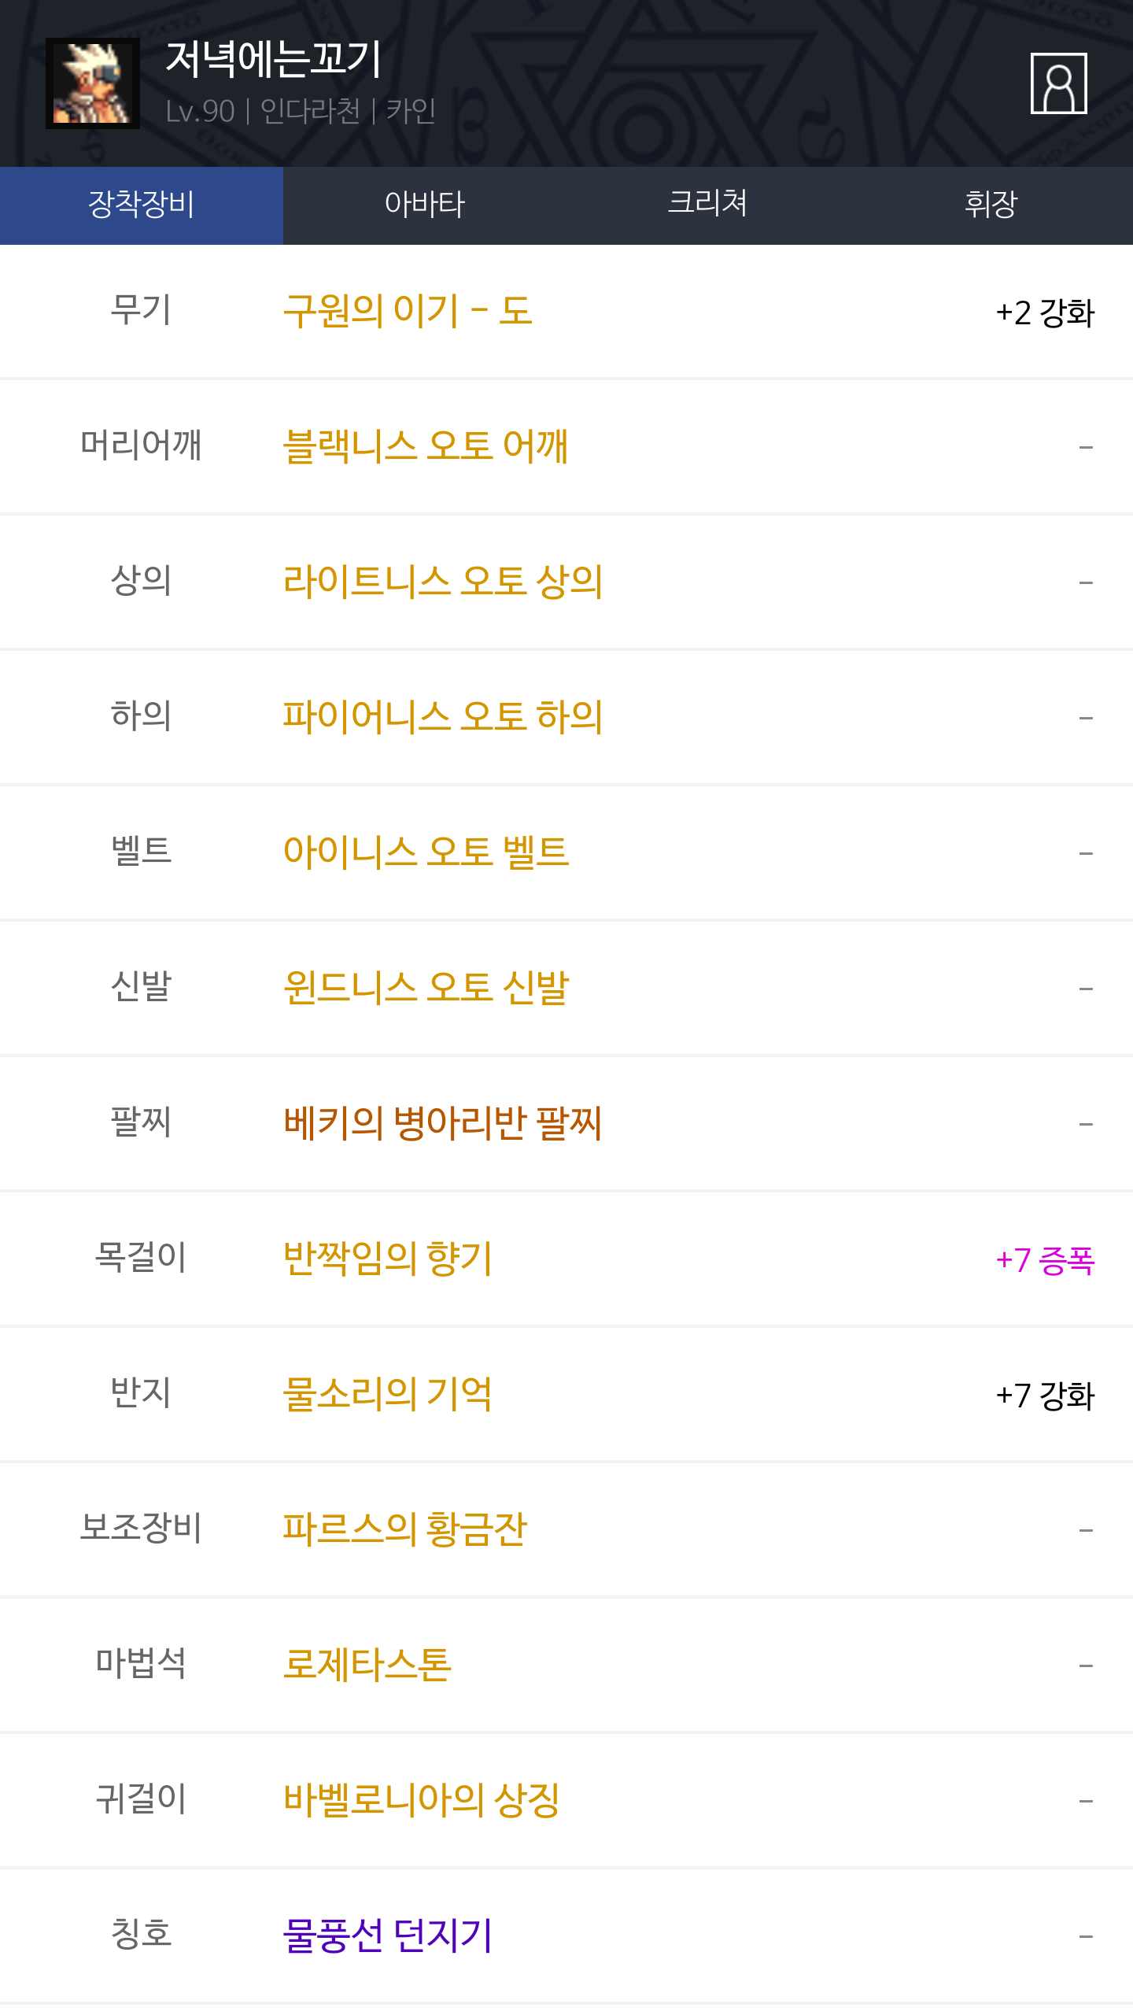
Task: Click the character name 저녁에는꼬기
Action: [273, 60]
